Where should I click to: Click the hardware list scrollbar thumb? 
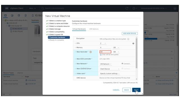[x=136, y=53]
